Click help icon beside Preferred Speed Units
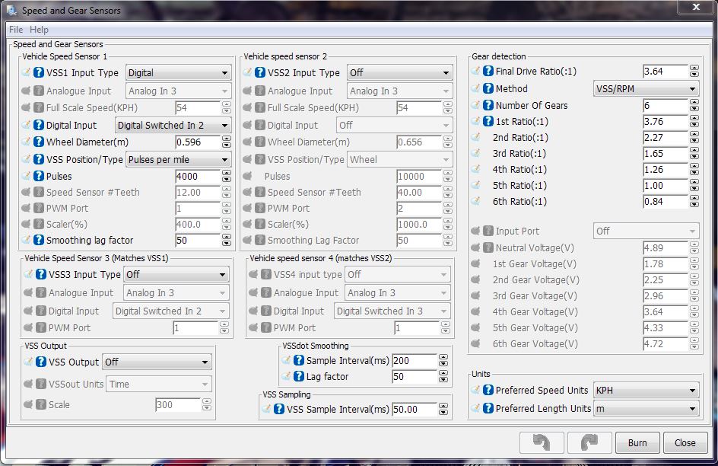This screenshot has width=718, height=466. [488, 391]
